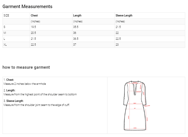
Task: Click the sleeve length cuff measuring instruction
Action: 37,105
